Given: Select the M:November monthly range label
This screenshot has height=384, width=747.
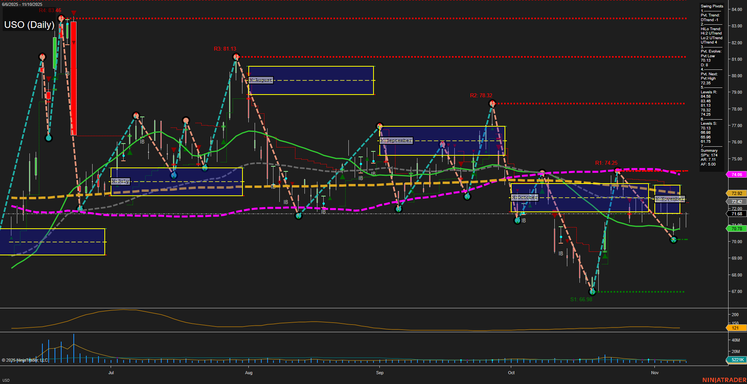Looking at the screenshot, I should point(670,199).
